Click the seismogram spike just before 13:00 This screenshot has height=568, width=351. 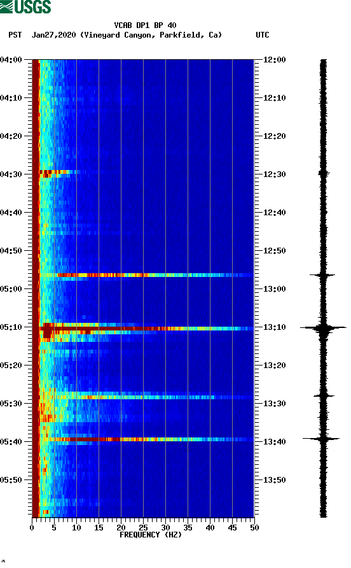[322, 275]
